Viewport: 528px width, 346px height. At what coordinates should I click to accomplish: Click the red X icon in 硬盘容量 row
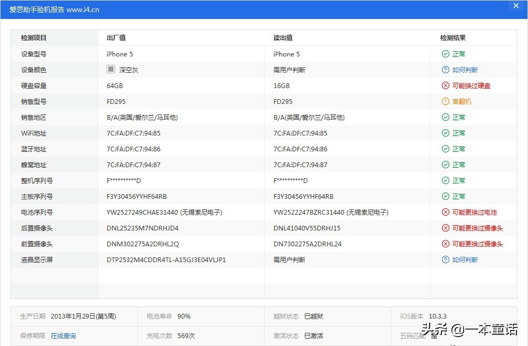click(x=446, y=86)
